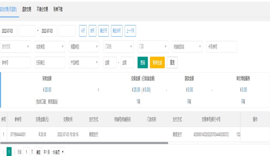Screen dimensions: 270x156
Task: Click the 今天 date shortcut button
Action: click(83, 31)
